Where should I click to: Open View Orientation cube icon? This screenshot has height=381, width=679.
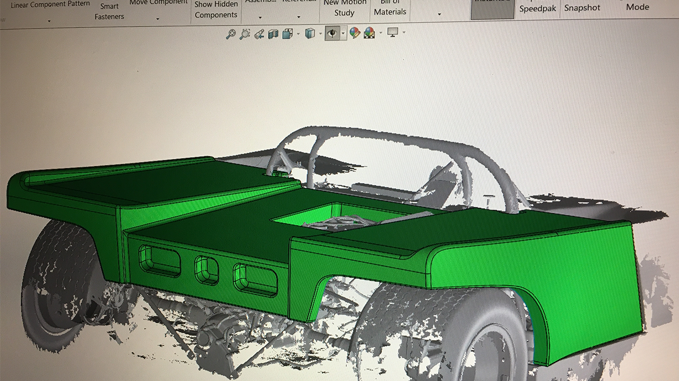(x=287, y=34)
